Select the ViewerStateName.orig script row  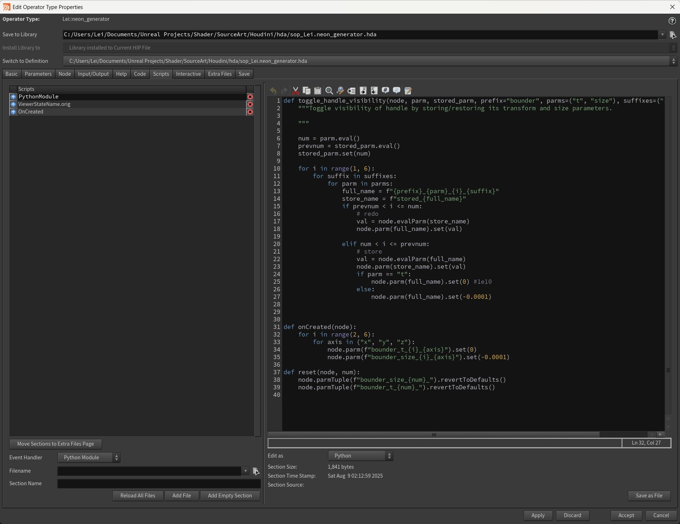coord(132,104)
